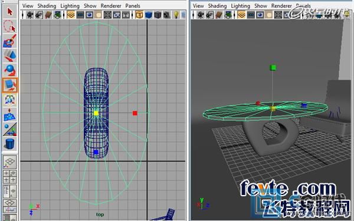Open Show menu in perspective panel
The width and height of the screenshot is (354, 221).
point(261,6)
